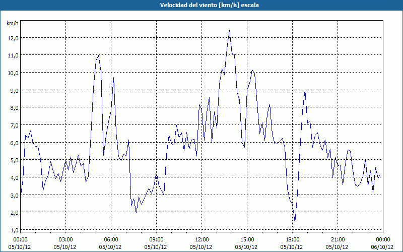403x252 pixels.
Task: Click the 5,0 y-axis value
Action: coord(14,160)
